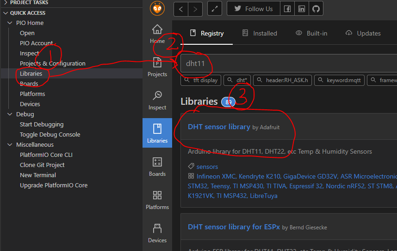
Task: Switch to the Built-in tab
Action: [311, 33]
